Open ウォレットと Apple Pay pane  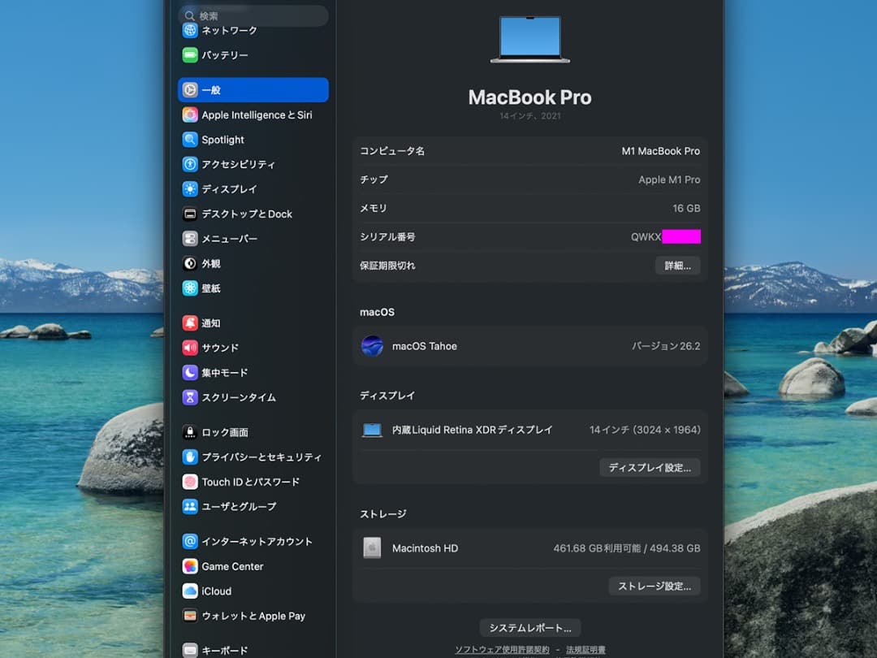click(x=190, y=616)
